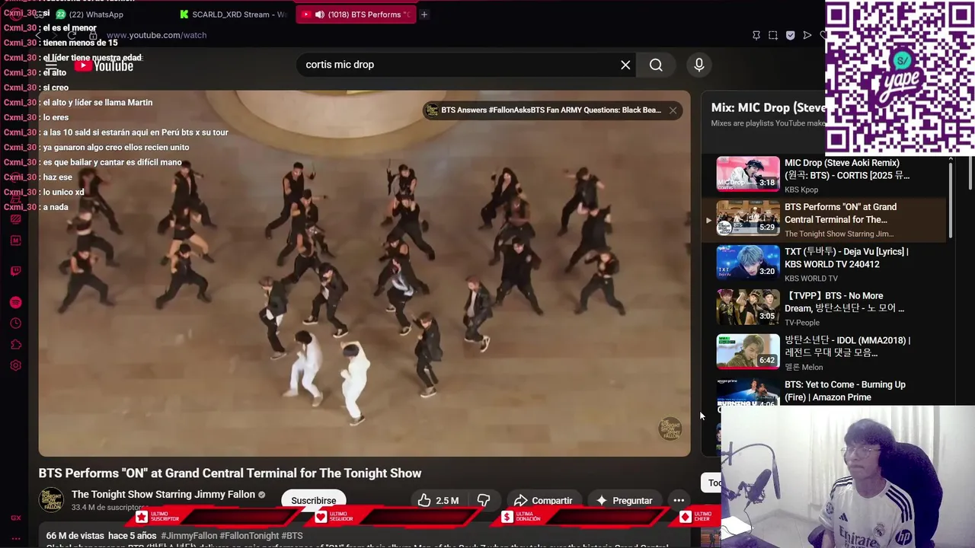Dismiss the BTS Answers info card

tap(673, 110)
